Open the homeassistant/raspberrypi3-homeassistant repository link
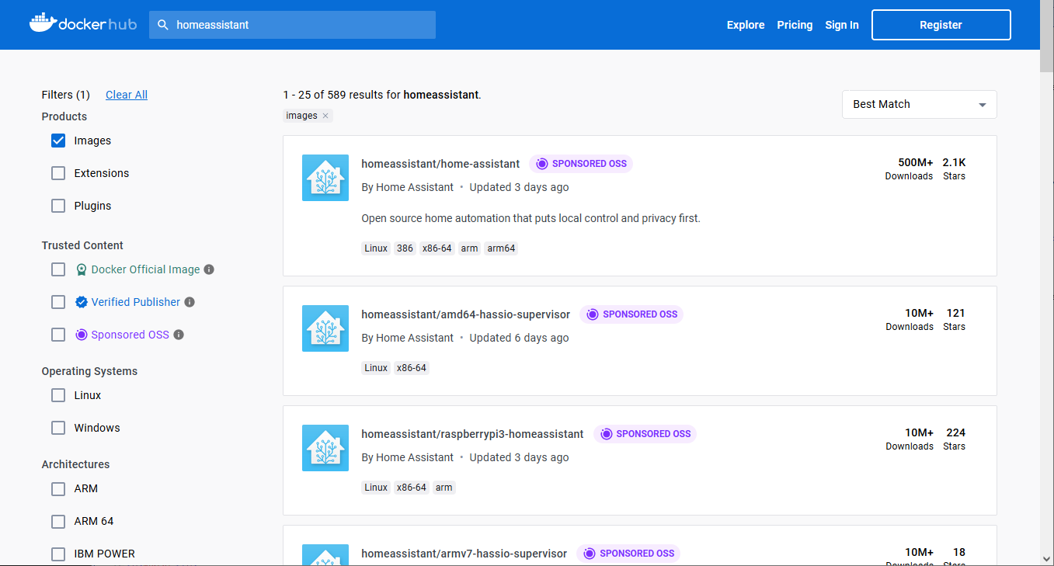The image size is (1054, 566). pyautogui.click(x=472, y=434)
